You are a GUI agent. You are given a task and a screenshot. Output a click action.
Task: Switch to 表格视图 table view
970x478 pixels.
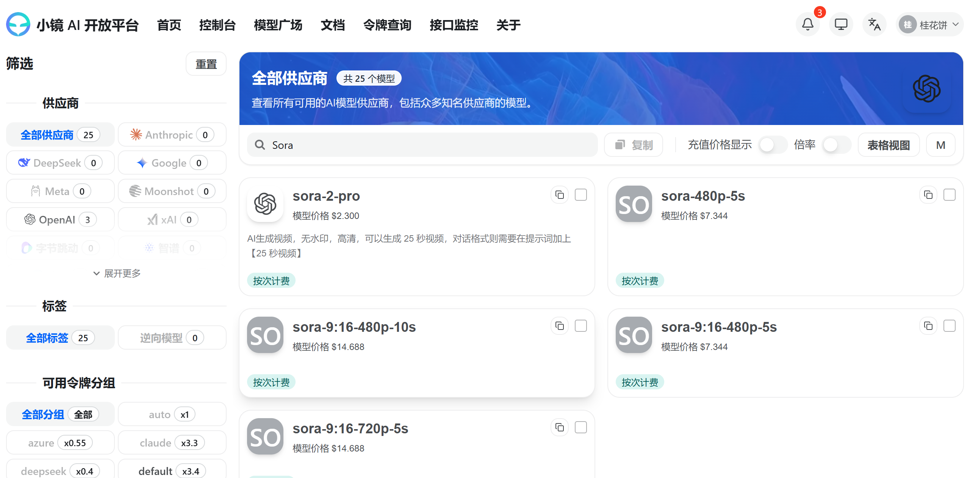click(888, 145)
